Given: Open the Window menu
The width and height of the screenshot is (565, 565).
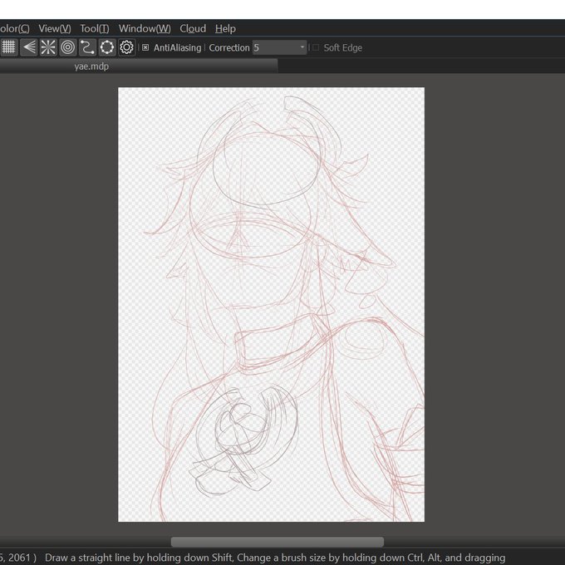Looking at the screenshot, I should [145, 28].
